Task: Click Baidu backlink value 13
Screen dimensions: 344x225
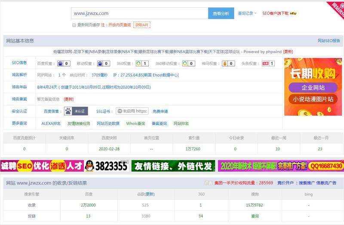Action: click(88, 216)
